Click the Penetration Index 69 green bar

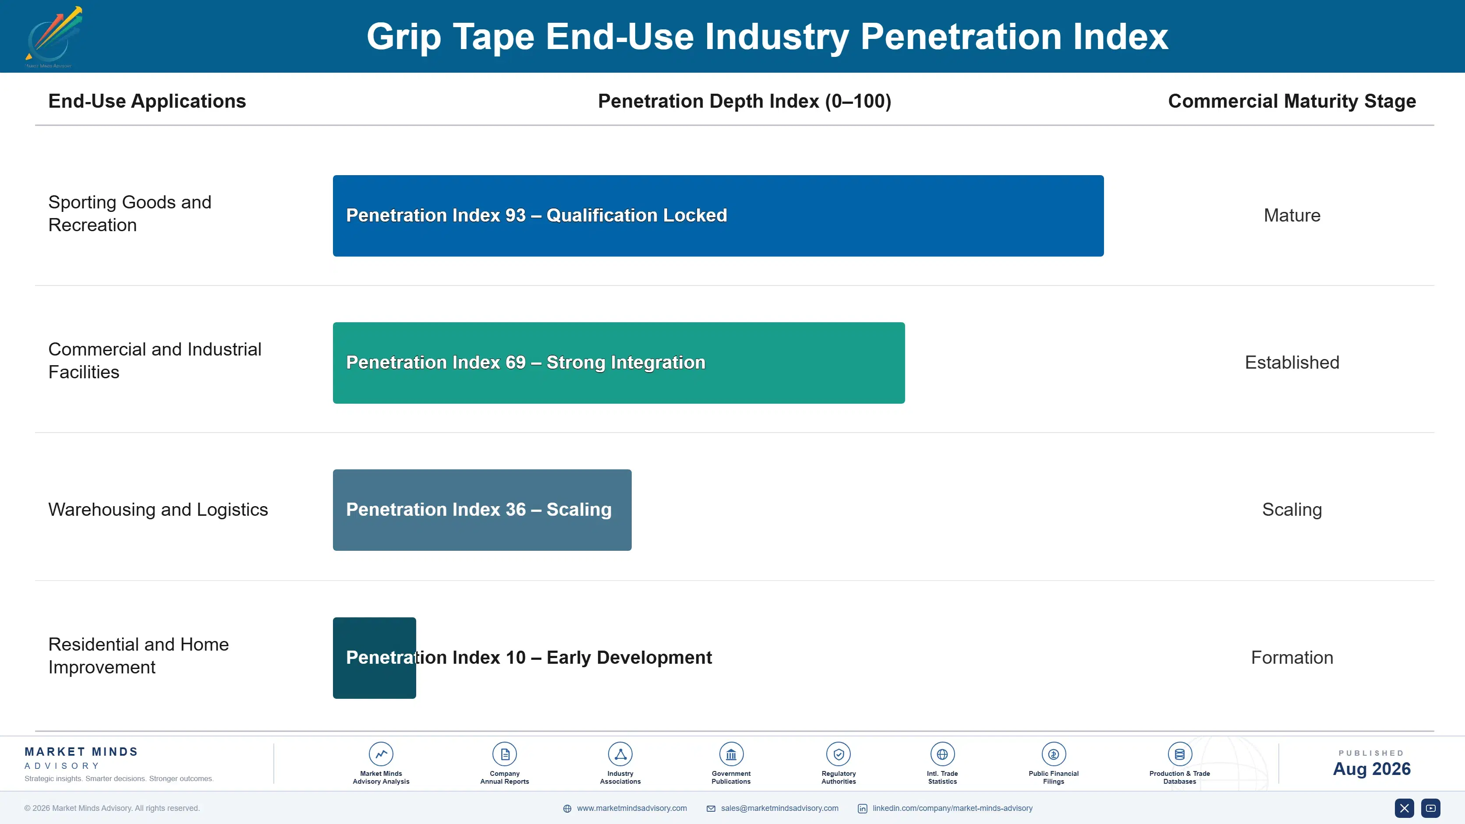[x=619, y=363]
